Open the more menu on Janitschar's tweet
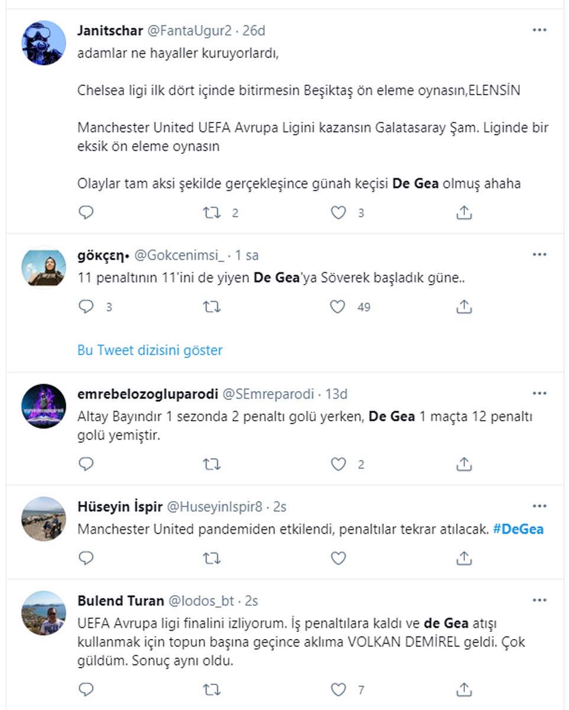The height and width of the screenshot is (710, 569). pos(539,28)
